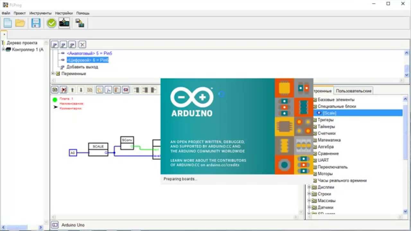Click the move up arrow icon
Screen dimensions: 411x231
click(73, 90)
